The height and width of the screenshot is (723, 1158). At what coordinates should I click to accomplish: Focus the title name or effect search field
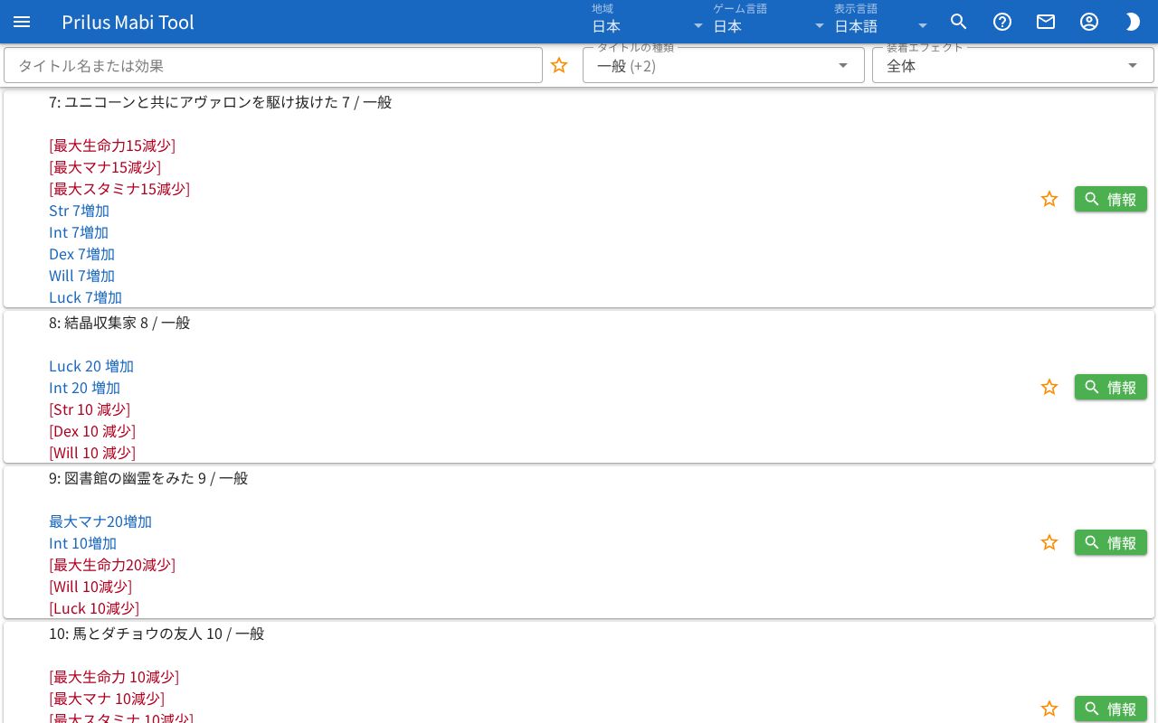tap(273, 65)
